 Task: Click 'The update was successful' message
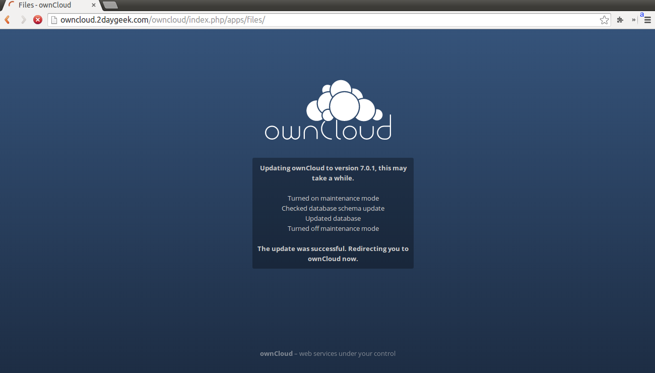click(333, 254)
